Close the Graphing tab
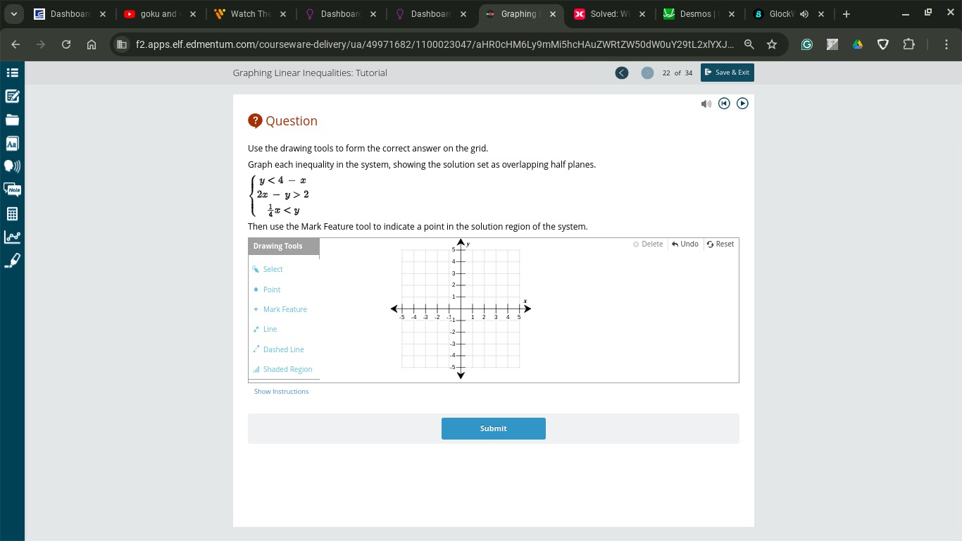962x541 pixels. click(x=552, y=14)
